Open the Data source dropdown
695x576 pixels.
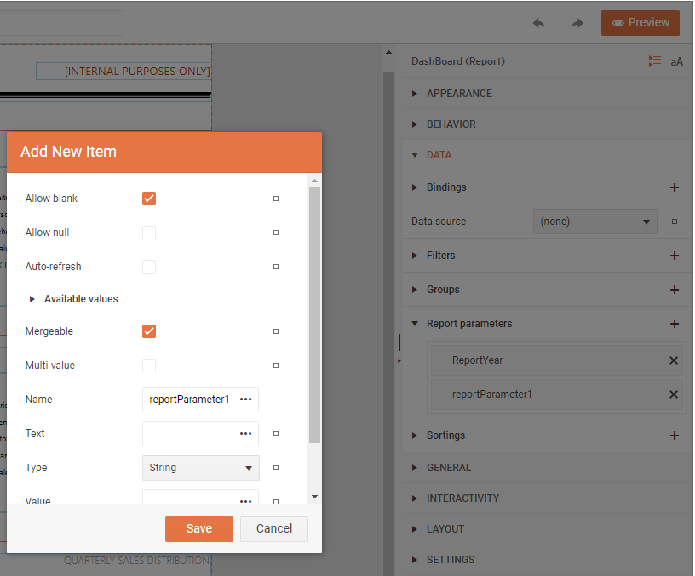pyautogui.click(x=594, y=221)
